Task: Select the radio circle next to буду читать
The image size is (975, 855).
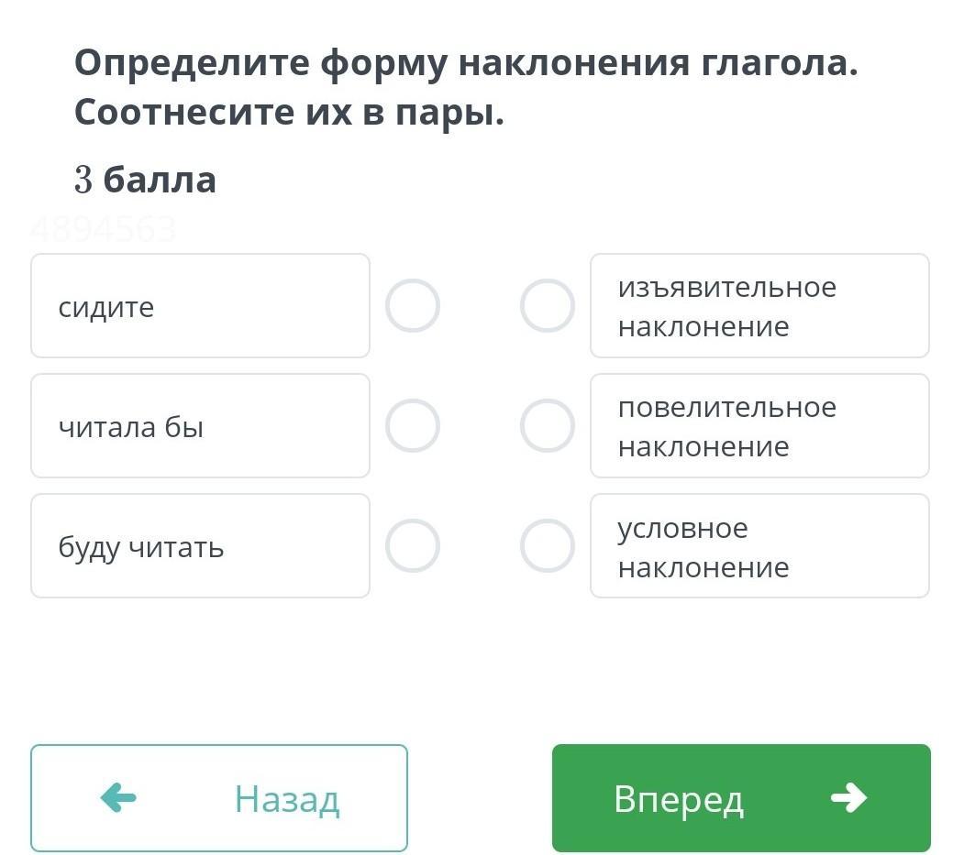Action: tap(413, 546)
